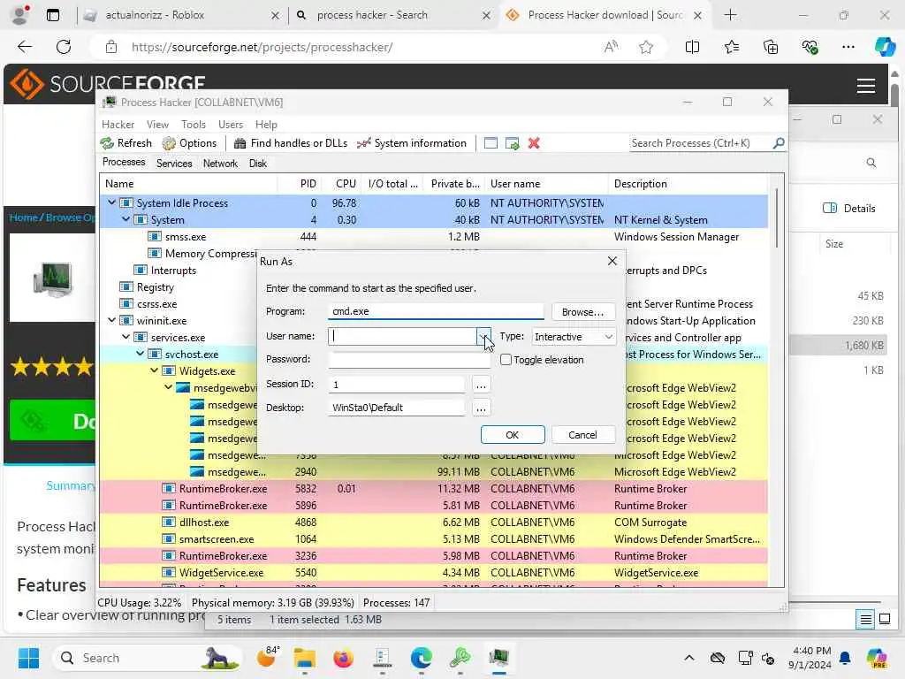This screenshot has height=679, width=905.
Task: Sort by the PID column header
Action: [308, 184]
